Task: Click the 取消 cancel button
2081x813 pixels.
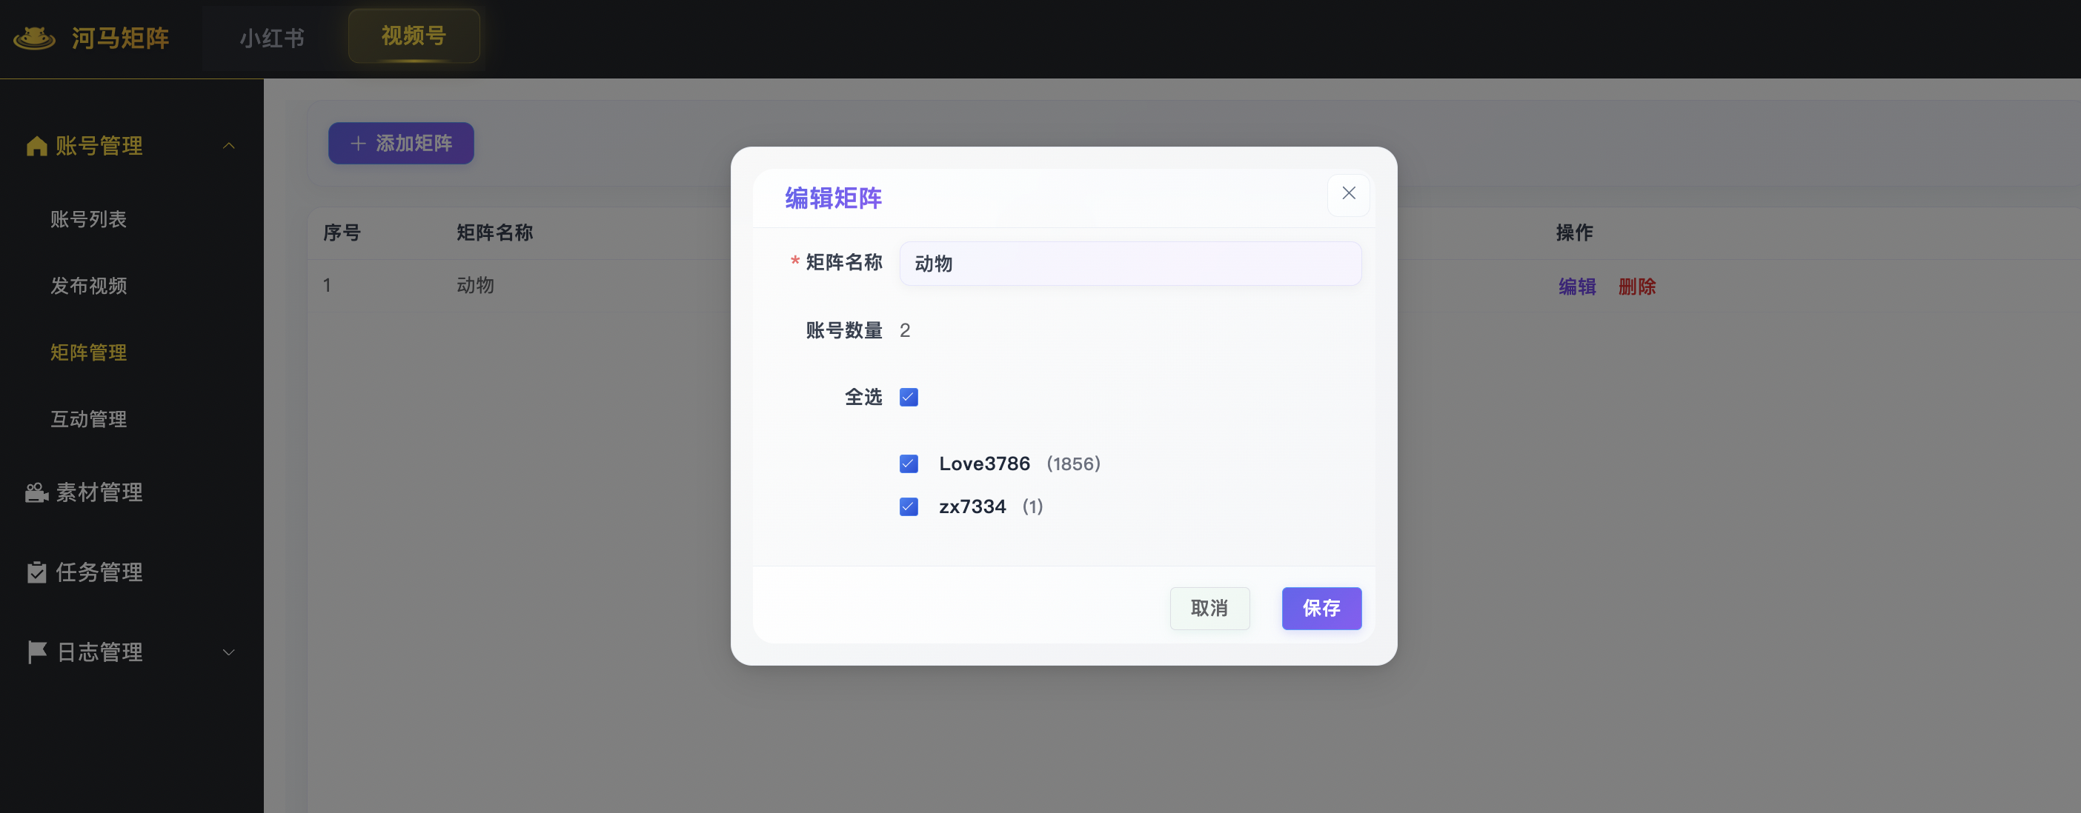Action: coord(1209,608)
